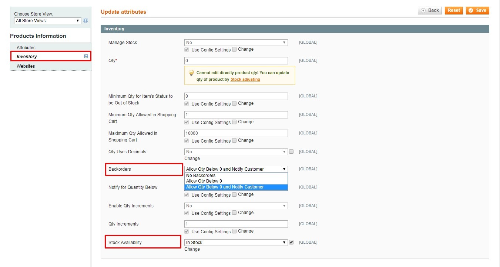This screenshot has height=267, width=500.
Task: Open the Choose Store View dropdown
Action: coord(47,21)
